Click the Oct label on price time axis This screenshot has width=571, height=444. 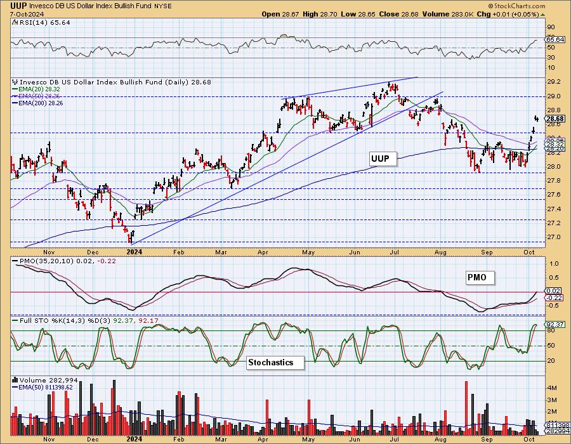[528, 252]
